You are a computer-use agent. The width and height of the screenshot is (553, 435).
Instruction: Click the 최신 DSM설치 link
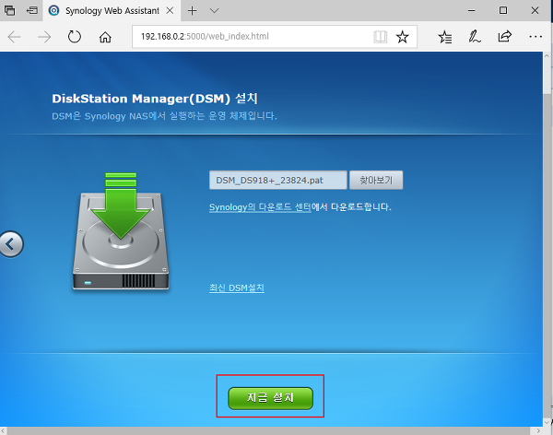(x=237, y=288)
